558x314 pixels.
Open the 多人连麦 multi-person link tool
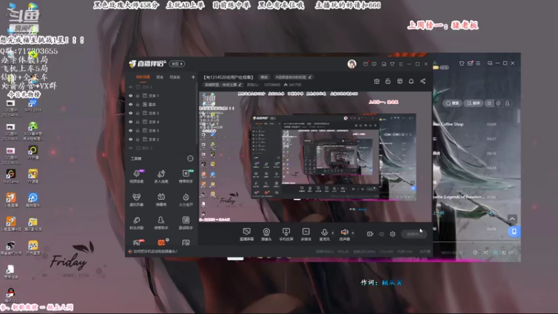[161, 177]
